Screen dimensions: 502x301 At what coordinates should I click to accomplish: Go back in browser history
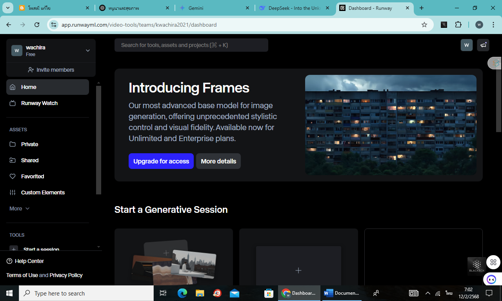pyautogui.click(x=9, y=25)
